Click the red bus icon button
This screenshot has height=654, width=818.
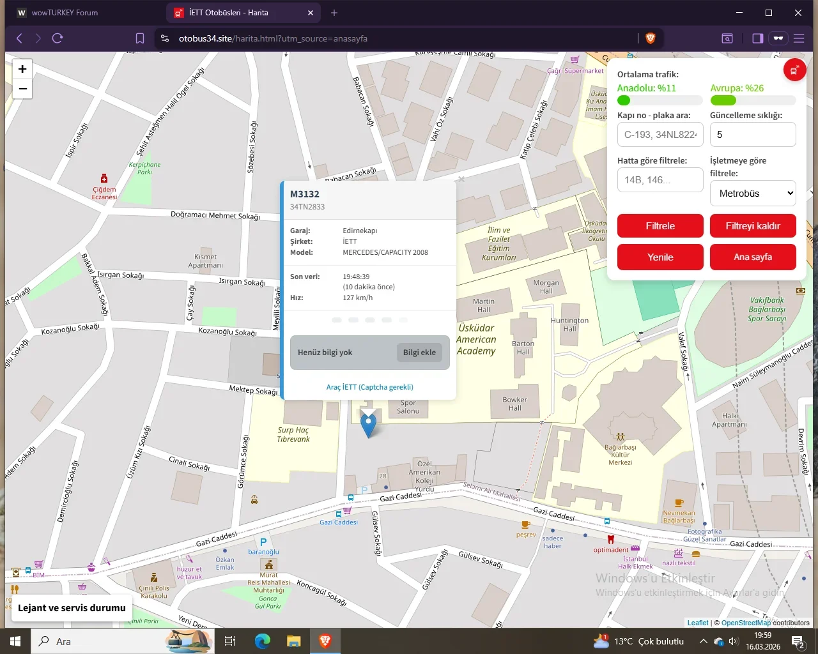(x=794, y=70)
